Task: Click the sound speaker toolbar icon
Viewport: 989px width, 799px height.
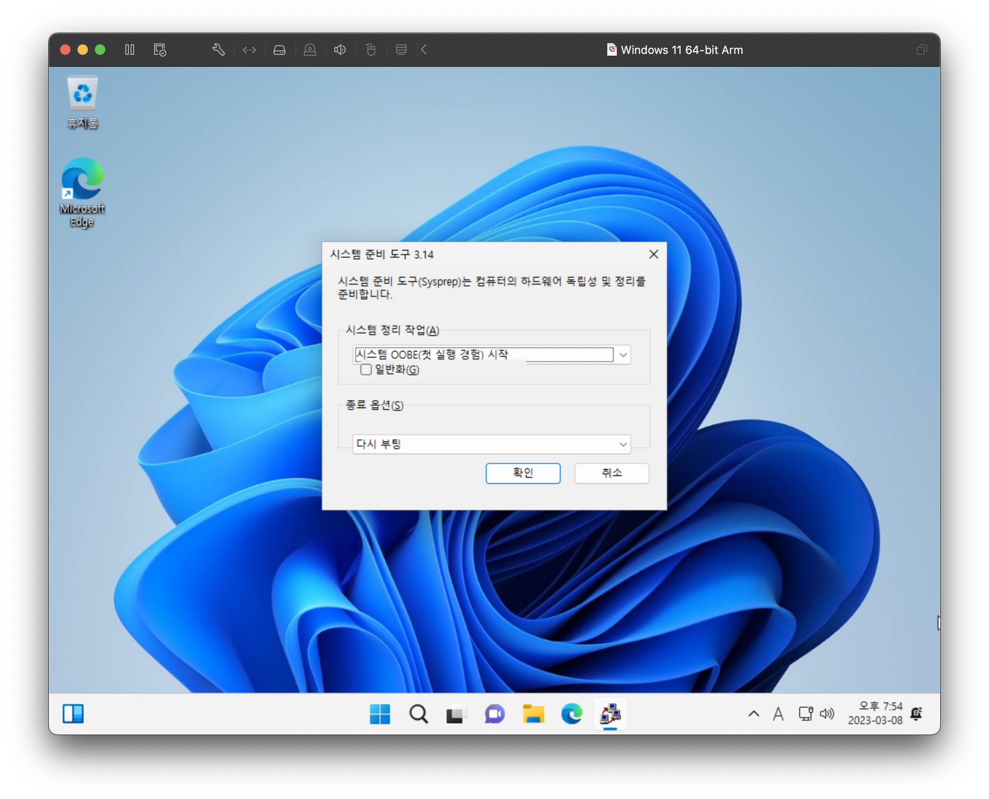Action: [340, 50]
